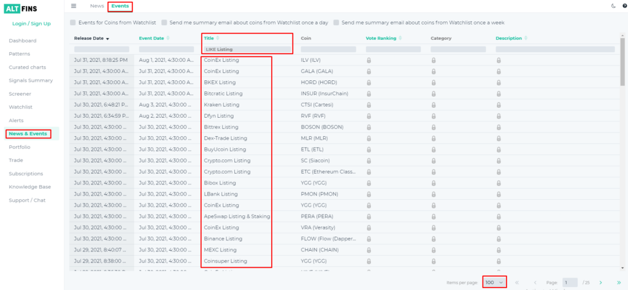Click Description lock icon in ETL row
The image size is (628, 290).
pyautogui.click(x=499, y=150)
